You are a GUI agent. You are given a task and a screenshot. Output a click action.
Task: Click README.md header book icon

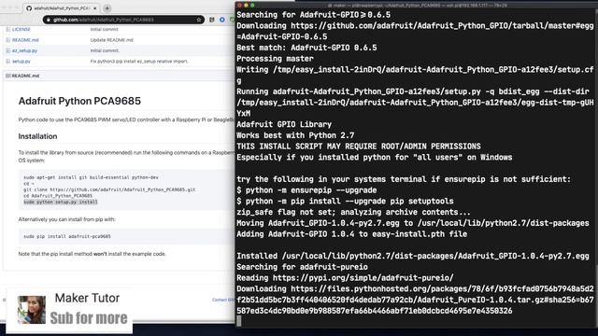8,76
